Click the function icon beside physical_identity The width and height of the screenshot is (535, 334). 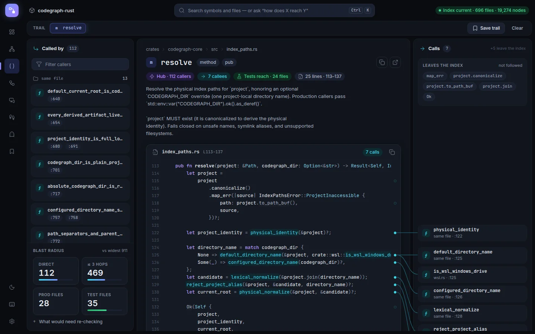point(426,233)
